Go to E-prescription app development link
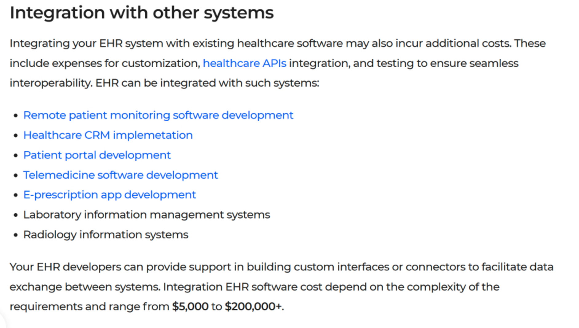The image size is (579, 328). coord(109,195)
